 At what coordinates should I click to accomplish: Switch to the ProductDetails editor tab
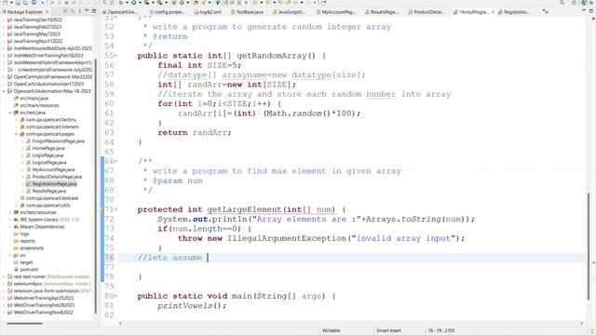click(427, 12)
